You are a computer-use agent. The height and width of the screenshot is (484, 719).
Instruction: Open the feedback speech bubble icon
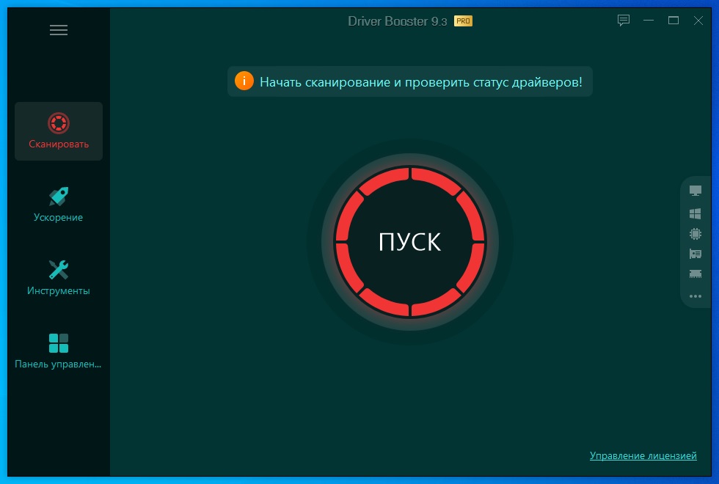[623, 21]
